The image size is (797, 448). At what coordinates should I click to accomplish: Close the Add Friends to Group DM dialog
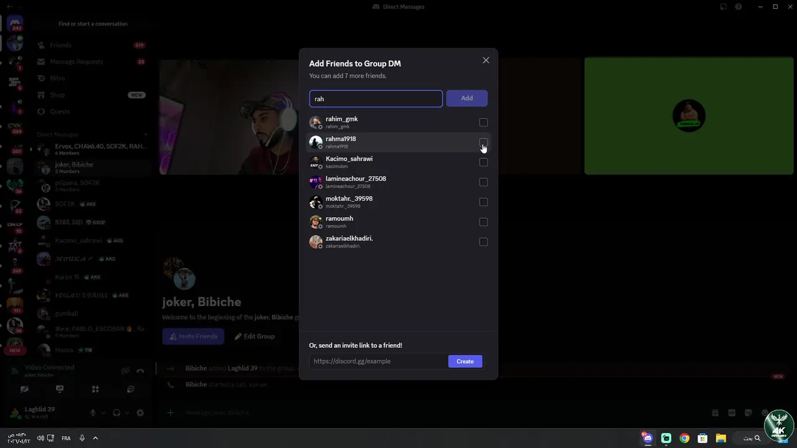pyautogui.click(x=486, y=60)
